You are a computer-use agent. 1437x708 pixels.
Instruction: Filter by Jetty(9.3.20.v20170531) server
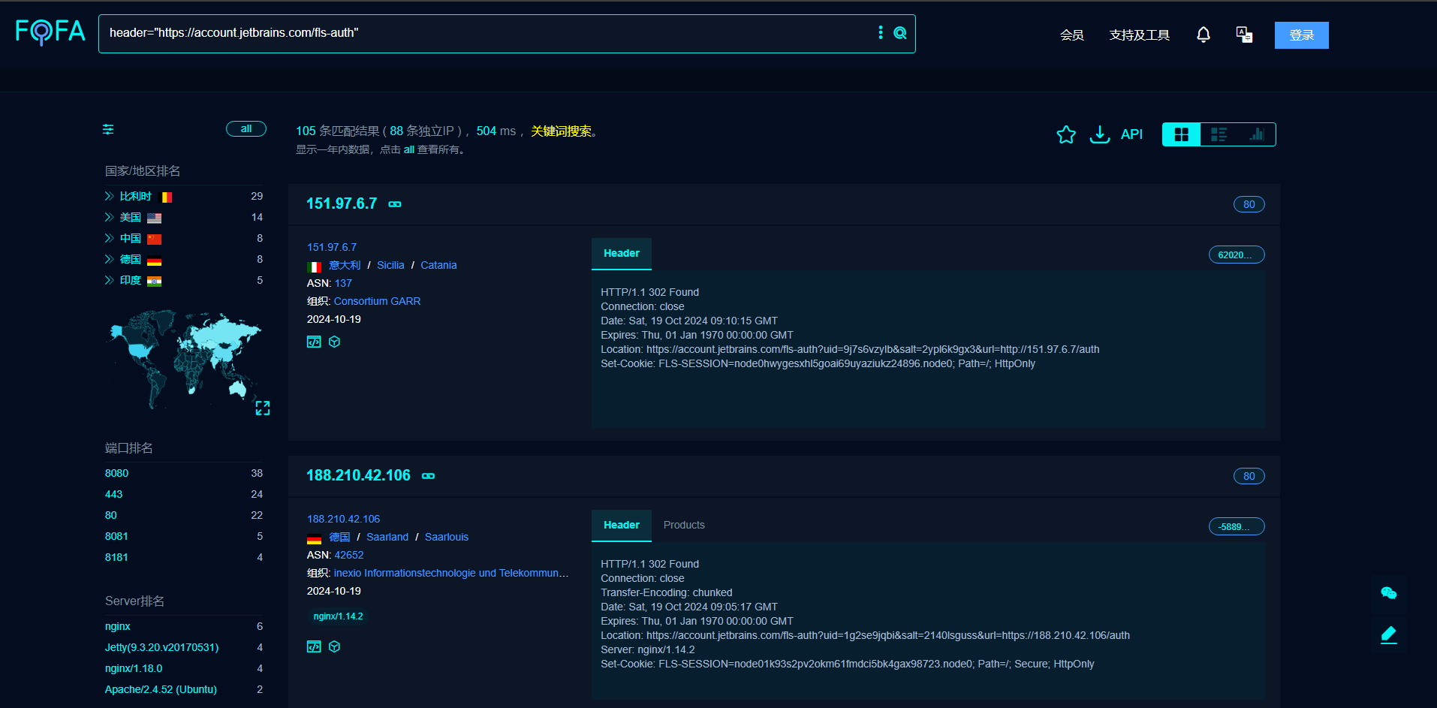(161, 647)
